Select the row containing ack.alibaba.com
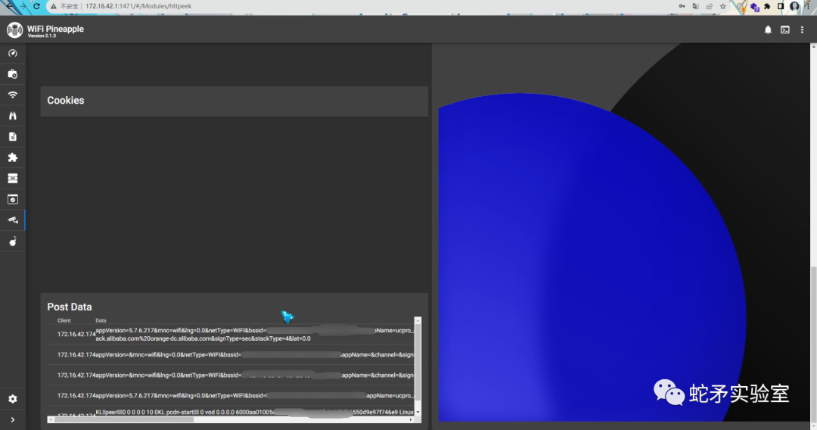Screen dimensions: 817x430 point(231,334)
